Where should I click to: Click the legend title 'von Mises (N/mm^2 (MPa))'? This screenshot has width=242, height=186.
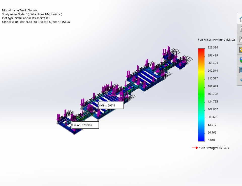click(216, 40)
